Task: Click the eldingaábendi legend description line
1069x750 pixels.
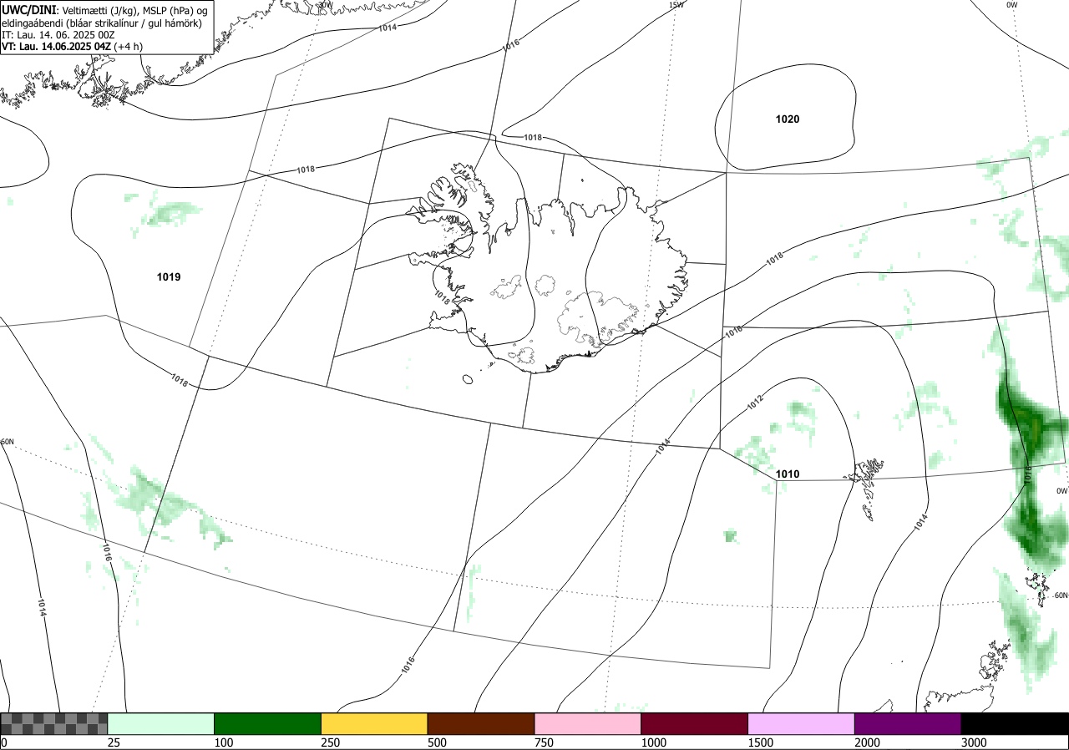Action: 101,23
